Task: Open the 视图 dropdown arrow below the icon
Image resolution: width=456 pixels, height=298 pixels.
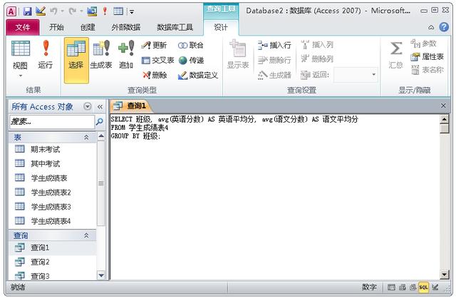Action: 21,76
